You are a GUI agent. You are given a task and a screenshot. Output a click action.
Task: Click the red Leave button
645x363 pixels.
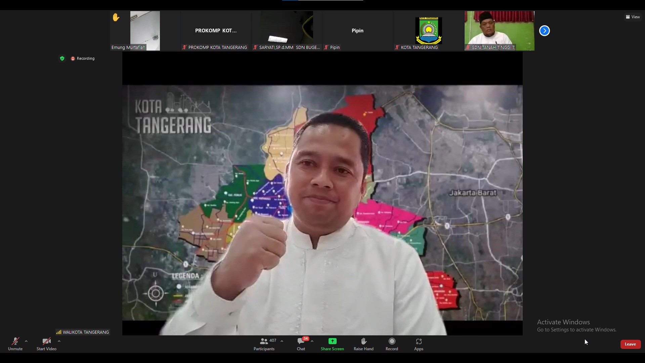630,344
